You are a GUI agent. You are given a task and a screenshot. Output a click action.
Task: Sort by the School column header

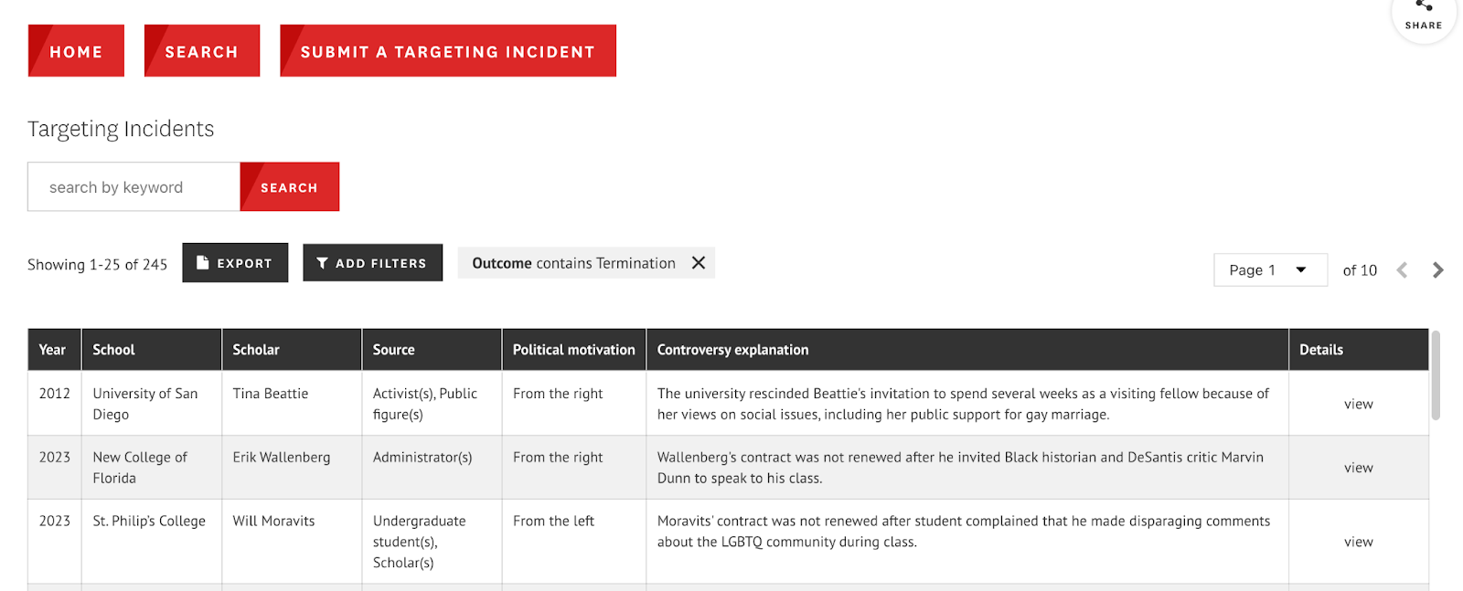click(152, 350)
